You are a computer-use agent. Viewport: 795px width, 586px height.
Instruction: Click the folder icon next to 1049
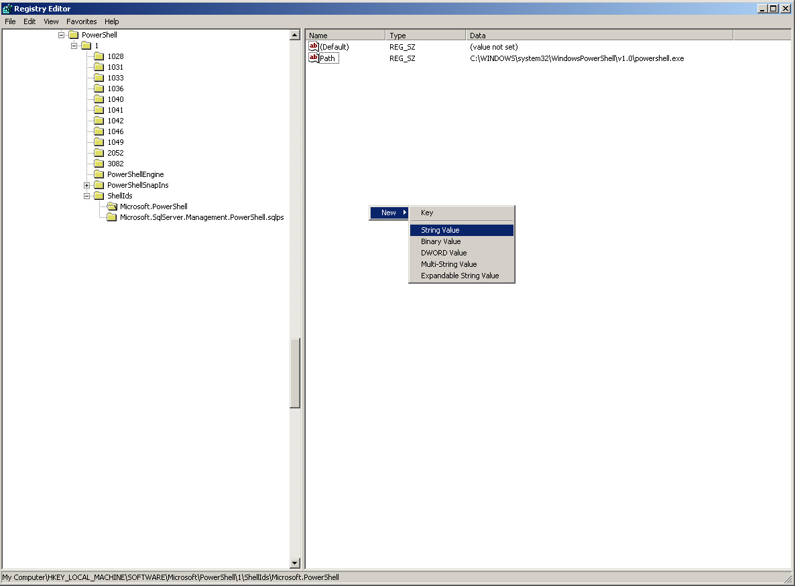pyautogui.click(x=99, y=142)
